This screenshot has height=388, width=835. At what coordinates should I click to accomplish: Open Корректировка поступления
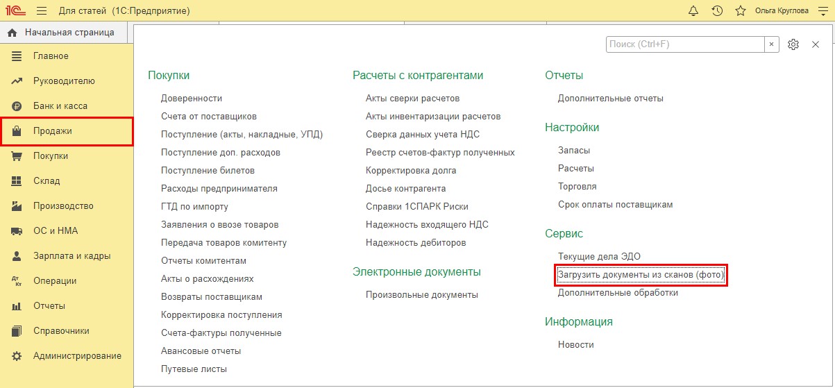tap(221, 315)
